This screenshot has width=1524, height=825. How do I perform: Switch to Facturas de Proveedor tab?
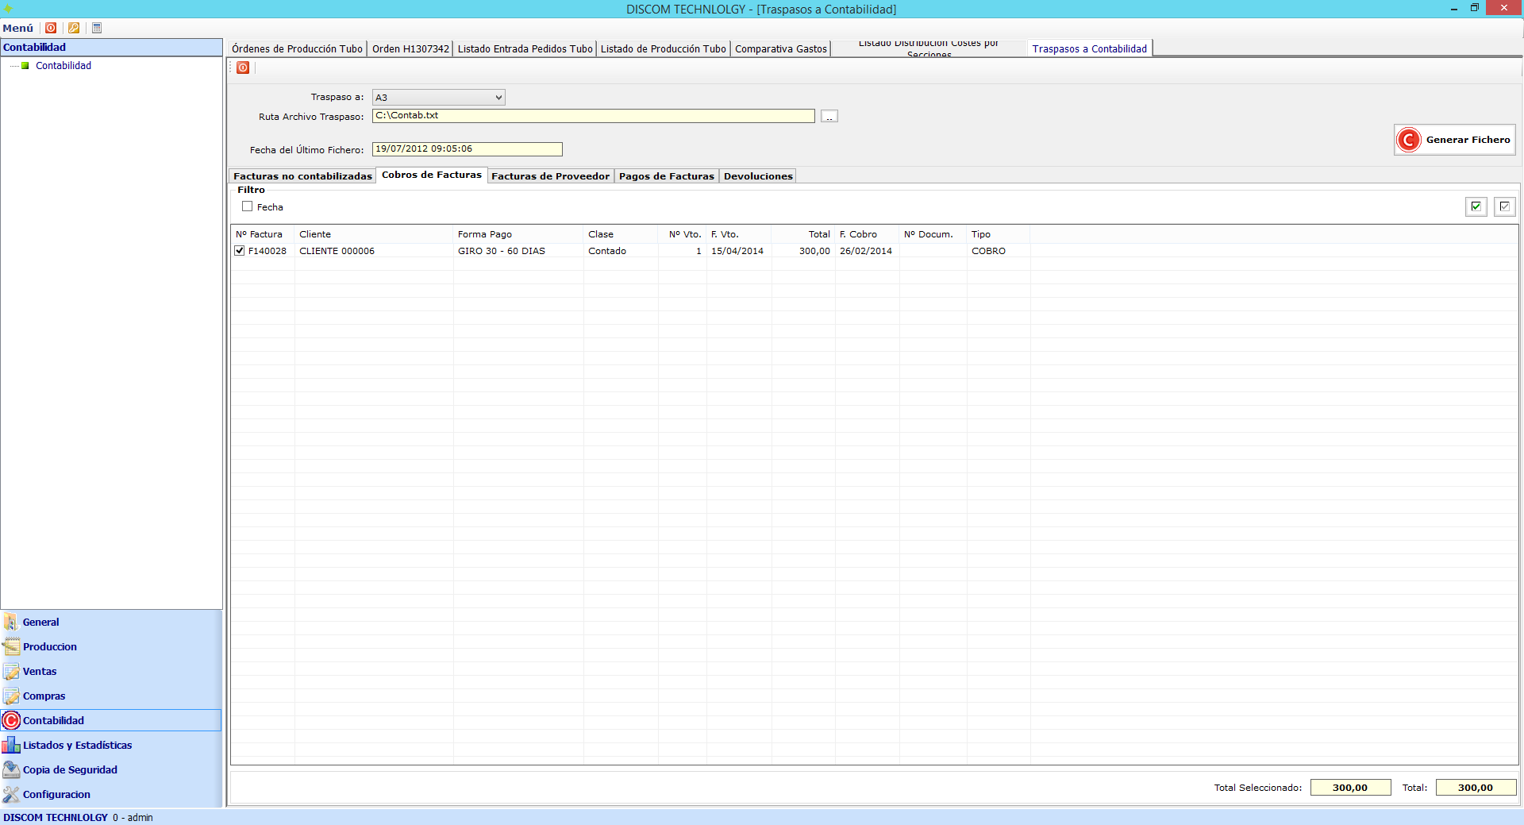[x=550, y=176]
